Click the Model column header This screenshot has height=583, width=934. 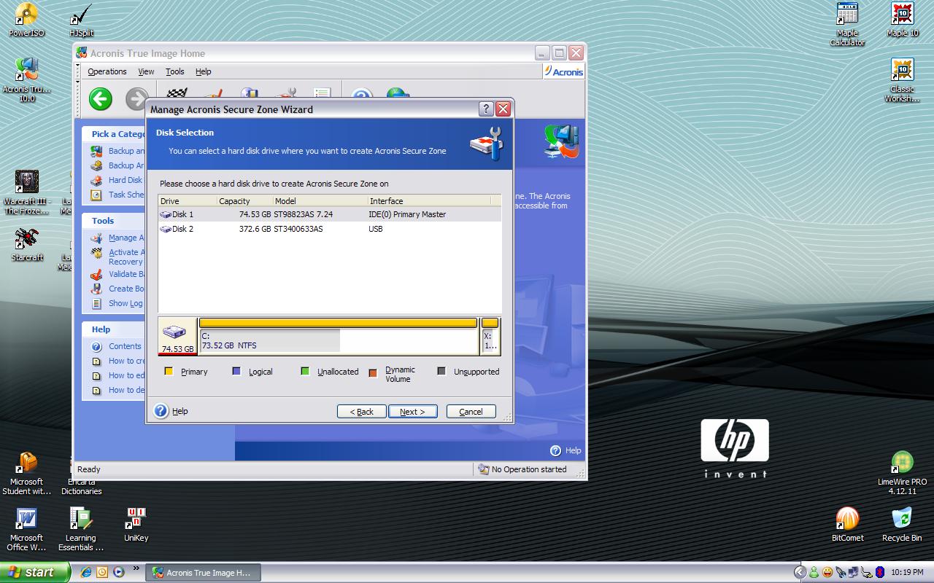click(x=320, y=200)
